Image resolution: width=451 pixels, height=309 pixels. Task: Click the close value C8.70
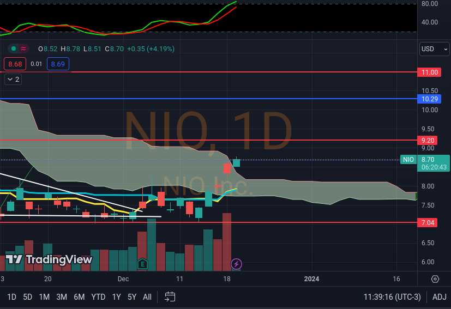coord(114,49)
